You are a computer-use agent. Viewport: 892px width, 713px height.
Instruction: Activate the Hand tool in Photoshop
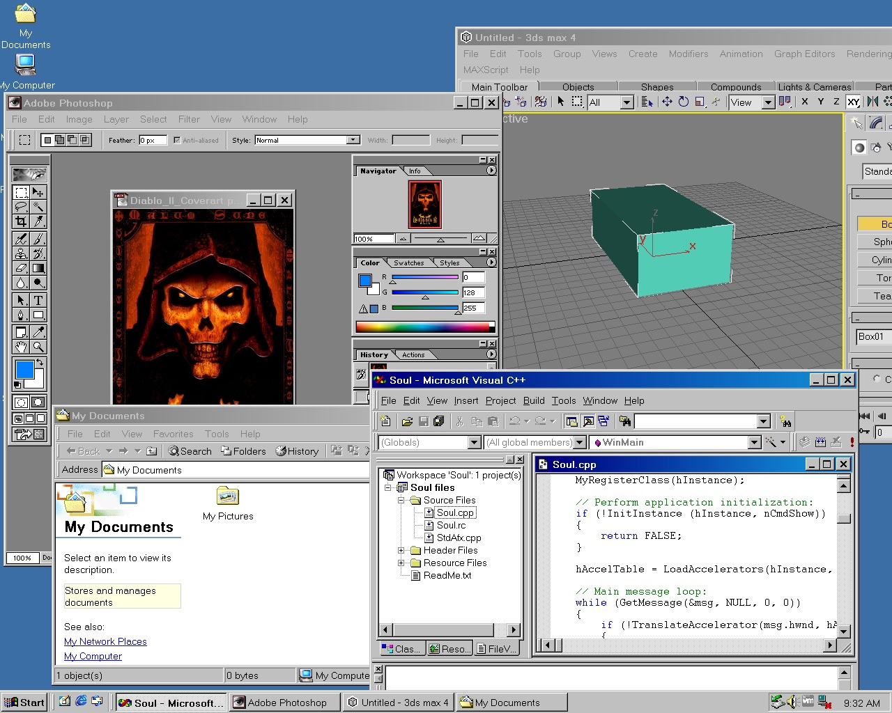[21, 347]
